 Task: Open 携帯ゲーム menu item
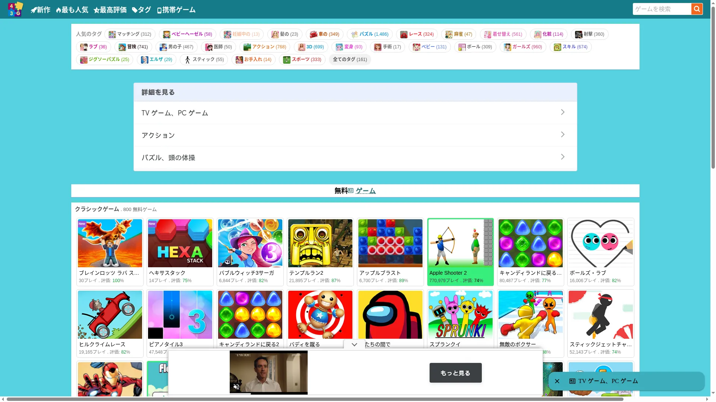click(176, 10)
